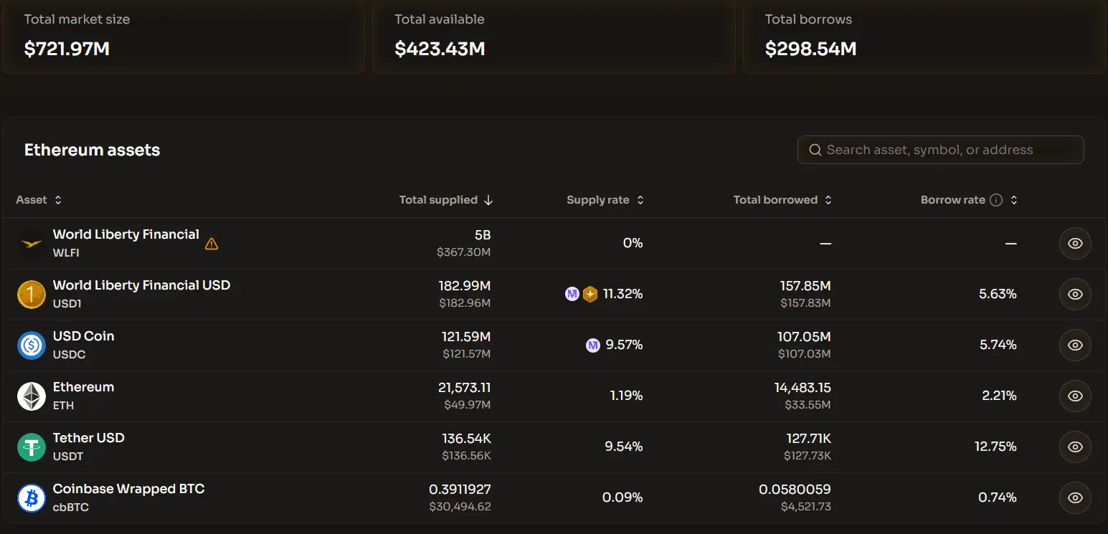Image resolution: width=1108 pixels, height=534 pixels.
Task: Sort by Total borrowed column header
Action: [x=782, y=200]
